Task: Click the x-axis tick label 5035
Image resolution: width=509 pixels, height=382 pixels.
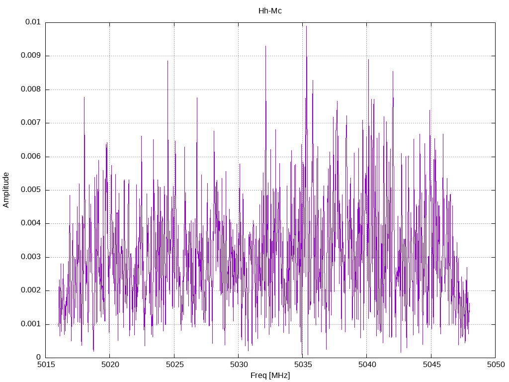Action: 303,365
